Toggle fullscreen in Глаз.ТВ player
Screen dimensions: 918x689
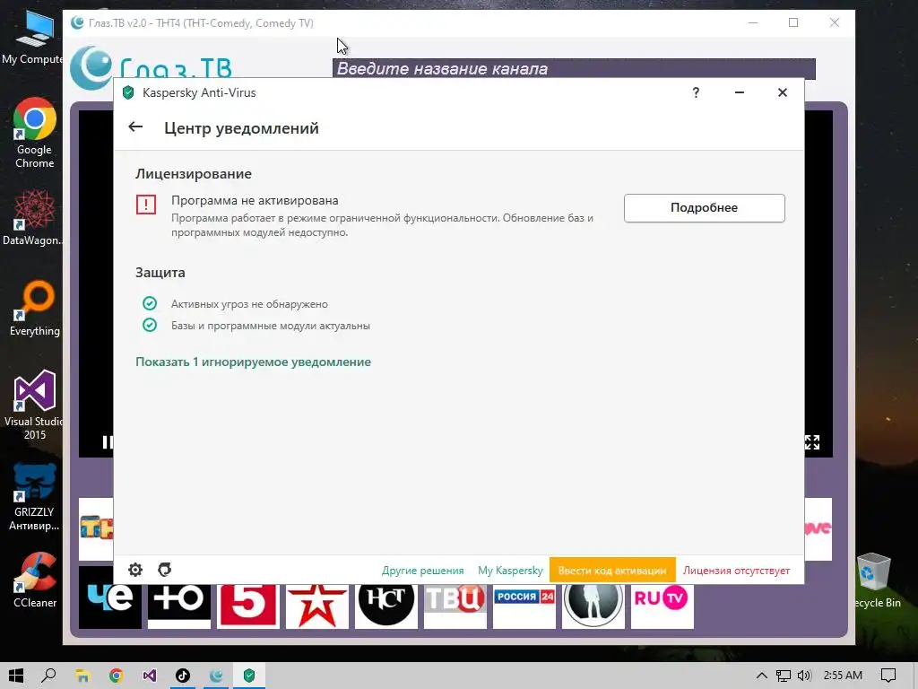click(x=812, y=441)
